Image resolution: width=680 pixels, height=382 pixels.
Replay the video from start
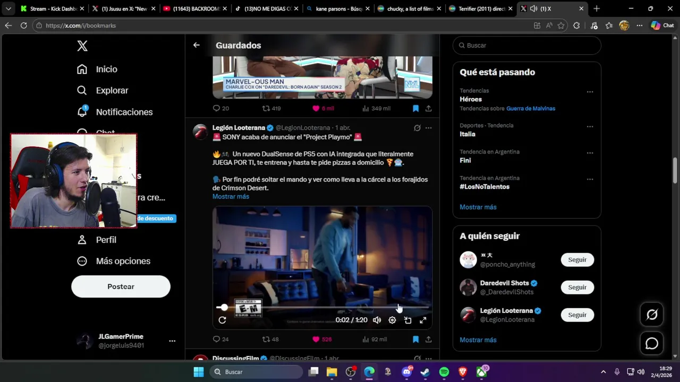(222, 320)
